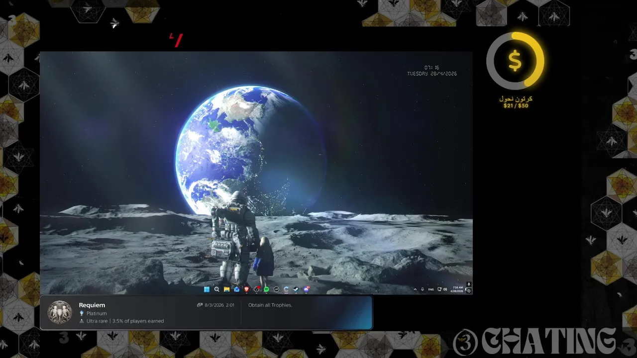Open File Explorer from taskbar
The height and width of the screenshot is (358, 637).
(x=226, y=289)
